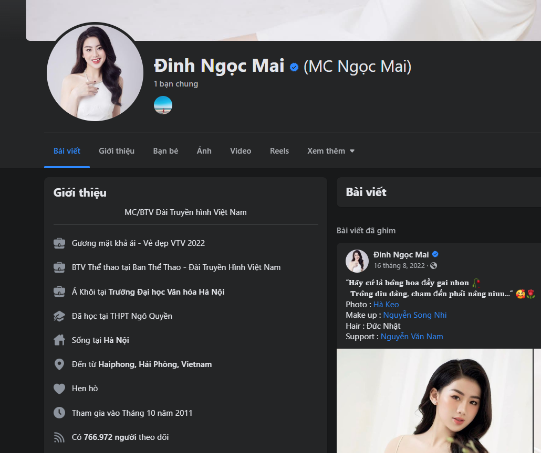Click the globe privacy icon on pinned post
The height and width of the screenshot is (453, 541).
coord(433,266)
